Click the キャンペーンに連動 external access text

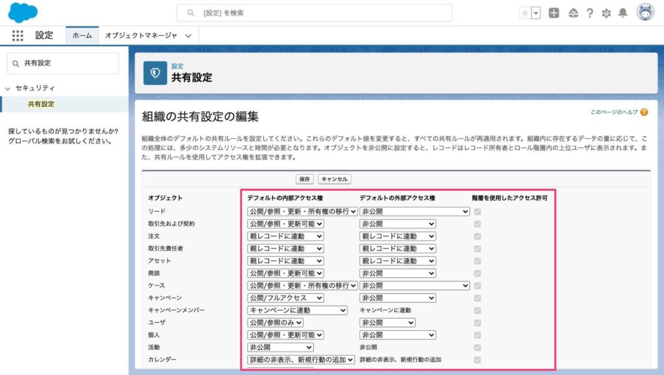click(x=385, y=310)
